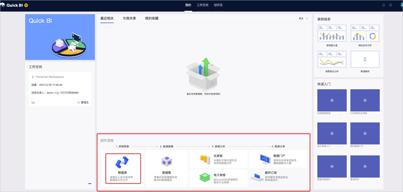Open the 仪表板 dashboard card

tap(219, 159)
